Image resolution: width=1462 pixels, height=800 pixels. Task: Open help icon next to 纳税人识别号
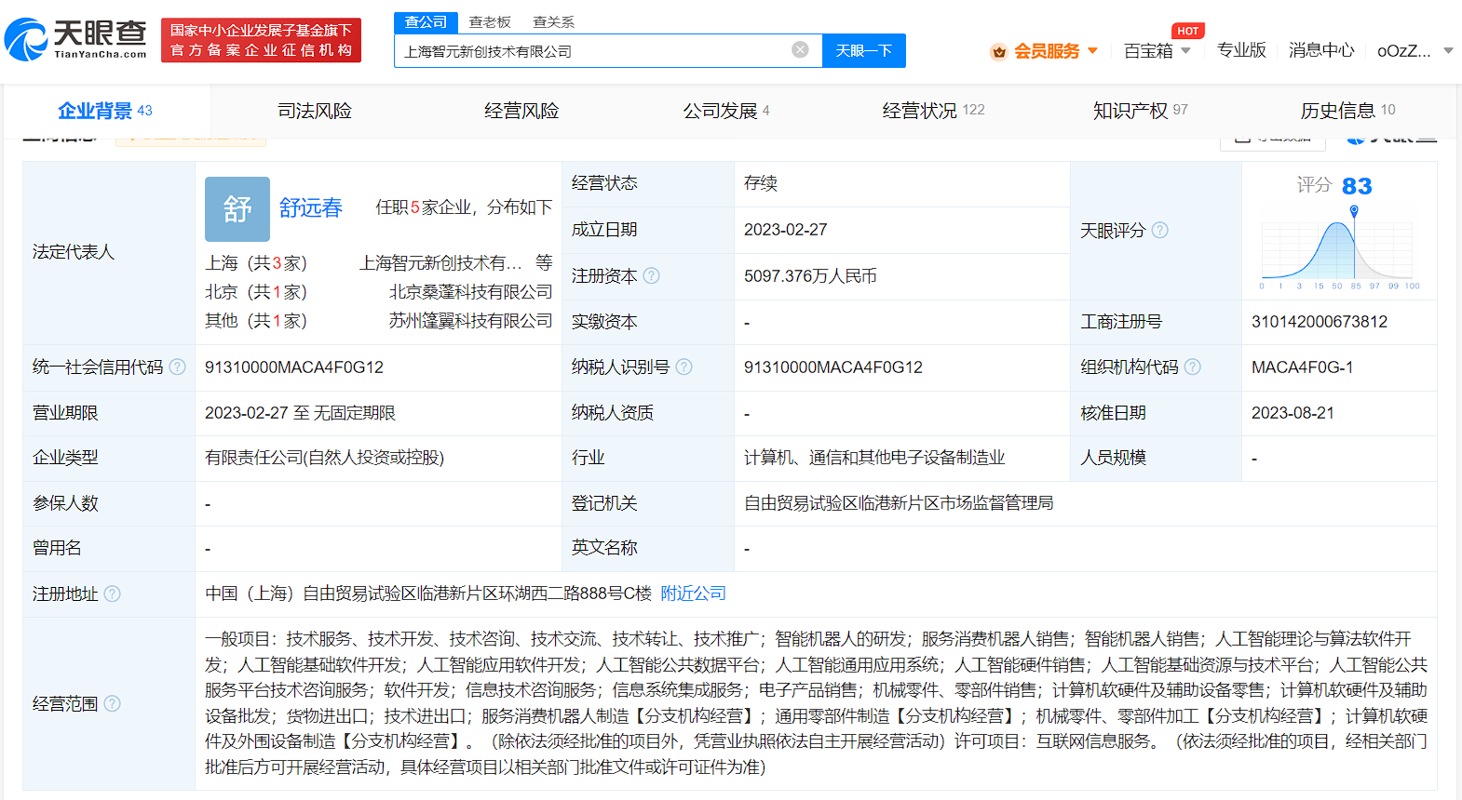click(684, 367)
